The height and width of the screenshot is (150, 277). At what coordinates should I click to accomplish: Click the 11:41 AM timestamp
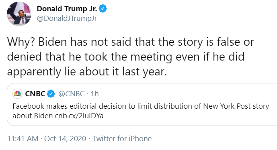[23, 138]
